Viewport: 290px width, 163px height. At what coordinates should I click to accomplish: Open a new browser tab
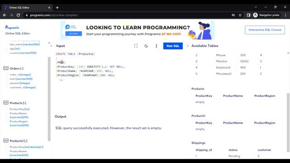(x=58, y=8)
